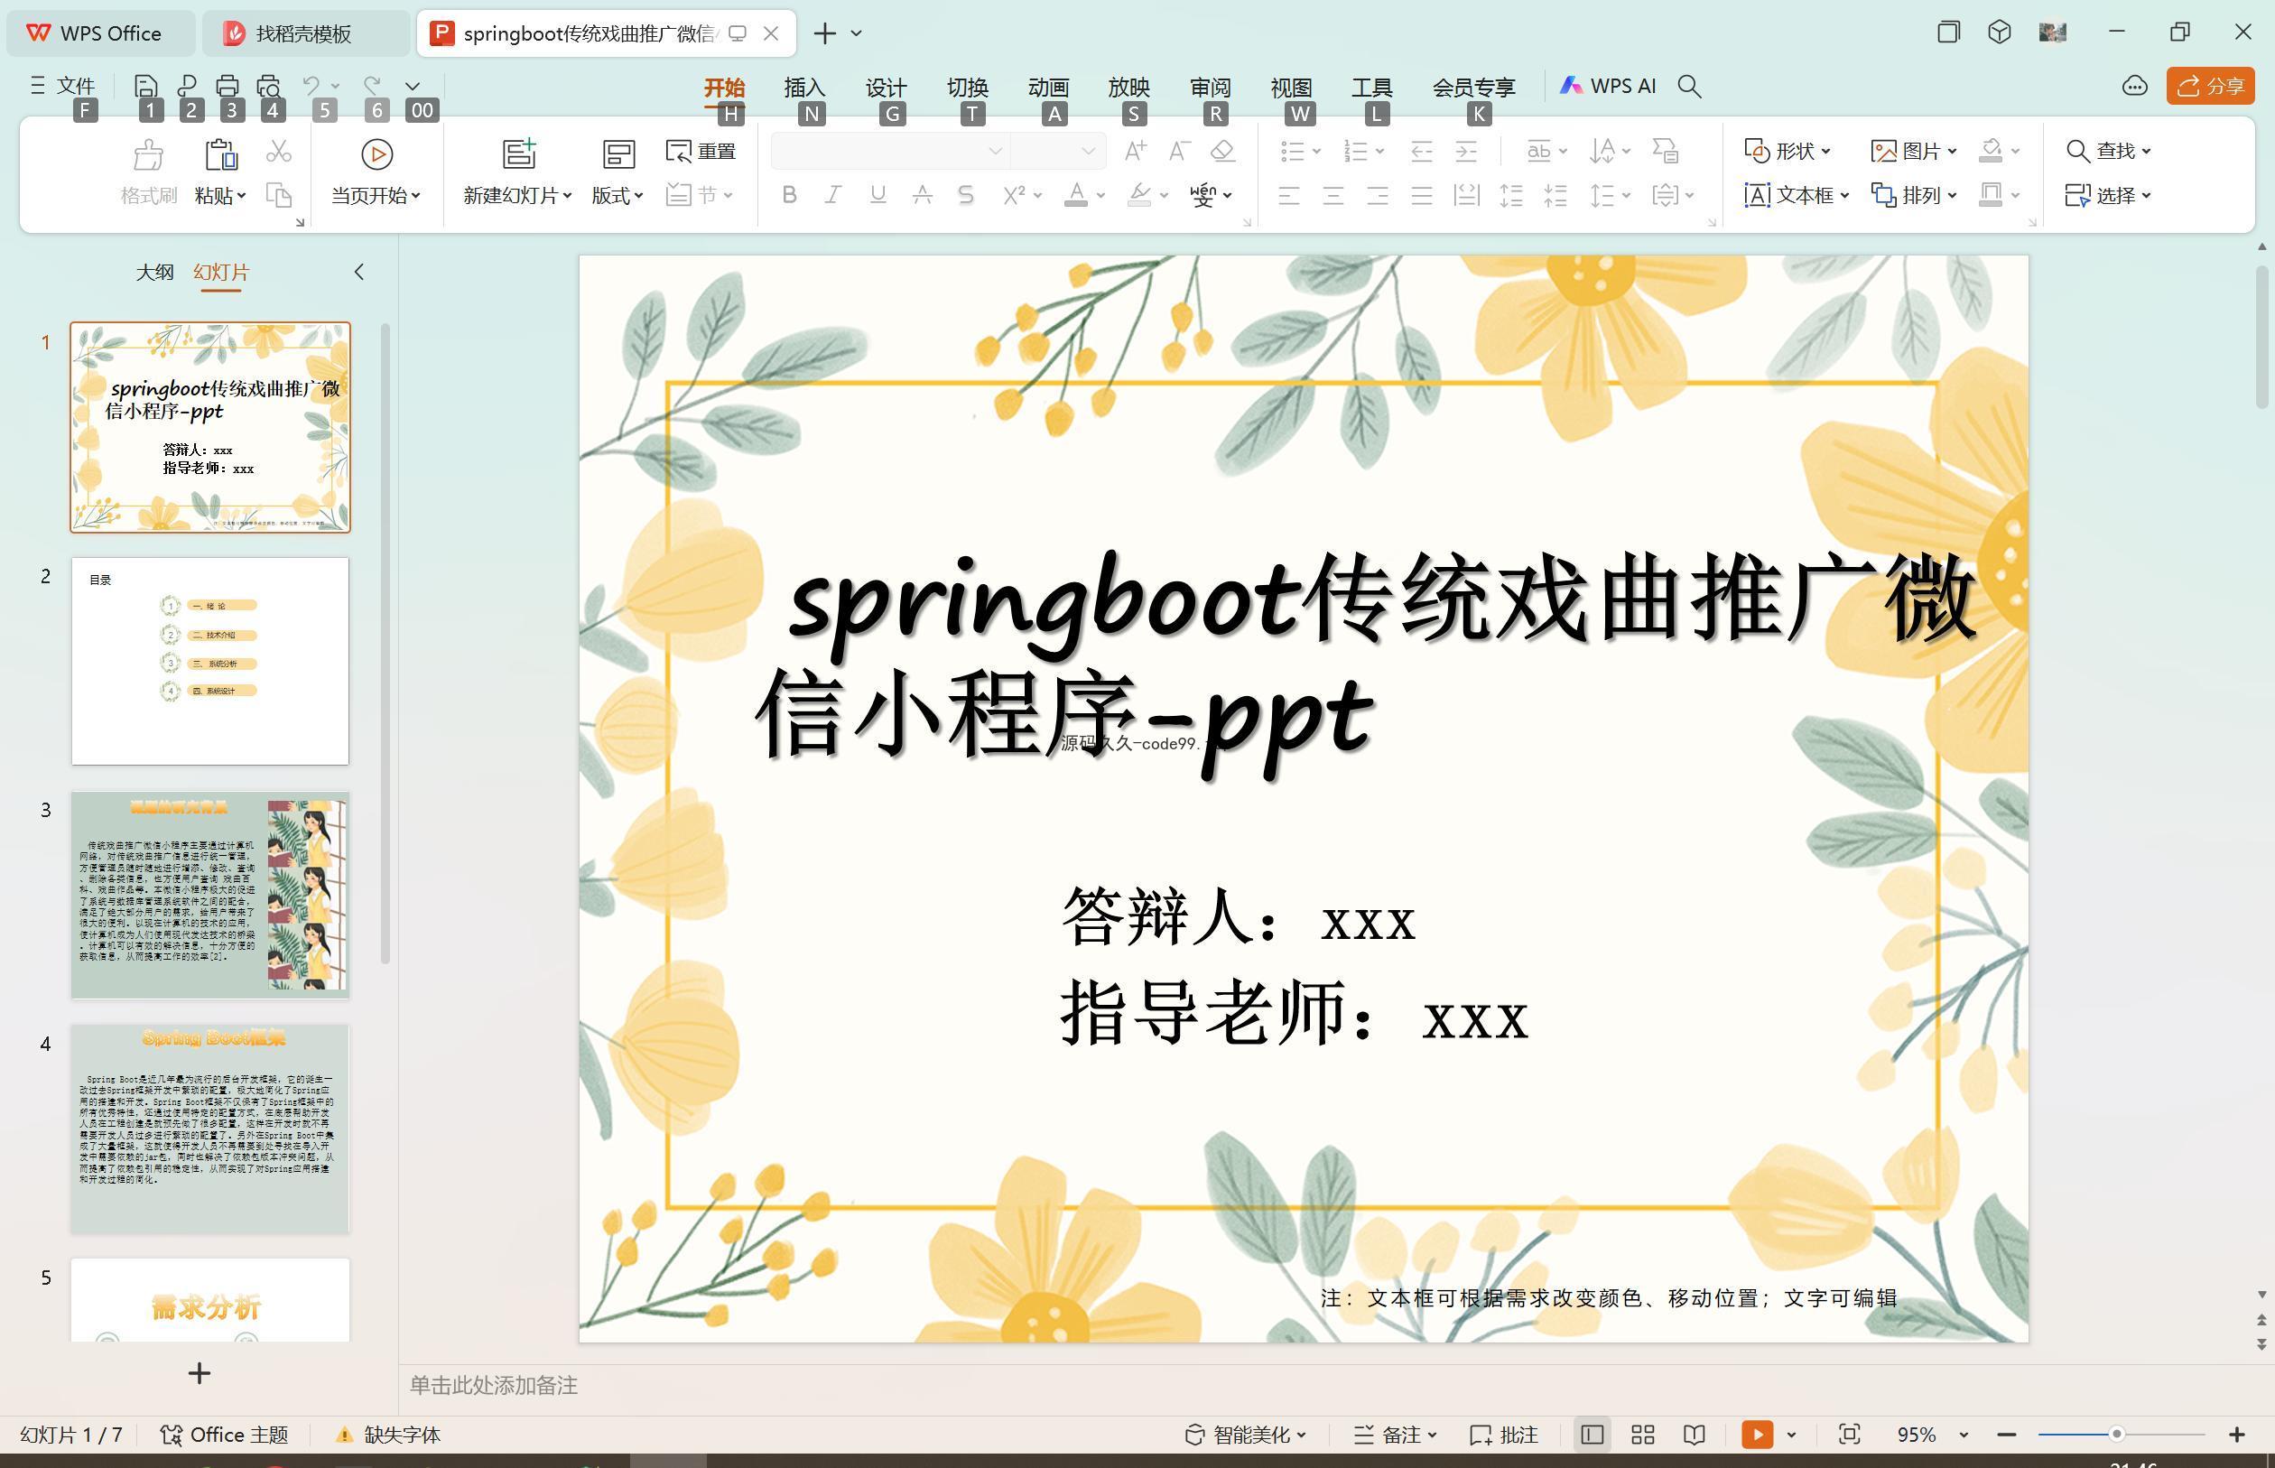Toggle Bold formatting

[x=788, y=195]
